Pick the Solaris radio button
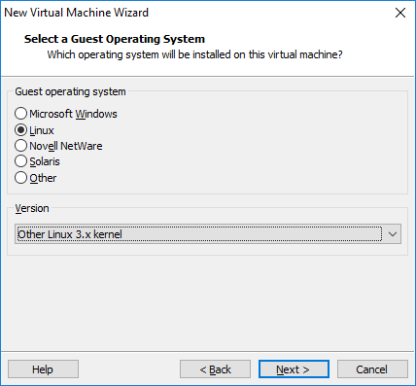The width and height of the screenshot is (416, 386). pos(20,161)
